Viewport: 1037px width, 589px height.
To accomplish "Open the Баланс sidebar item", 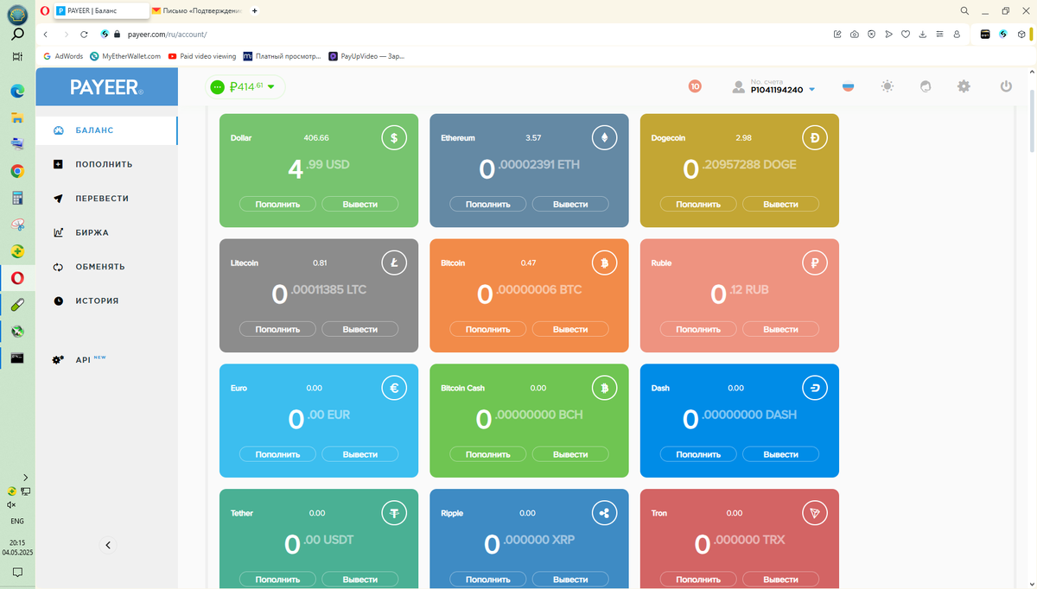I will click(x=106, y=130).
